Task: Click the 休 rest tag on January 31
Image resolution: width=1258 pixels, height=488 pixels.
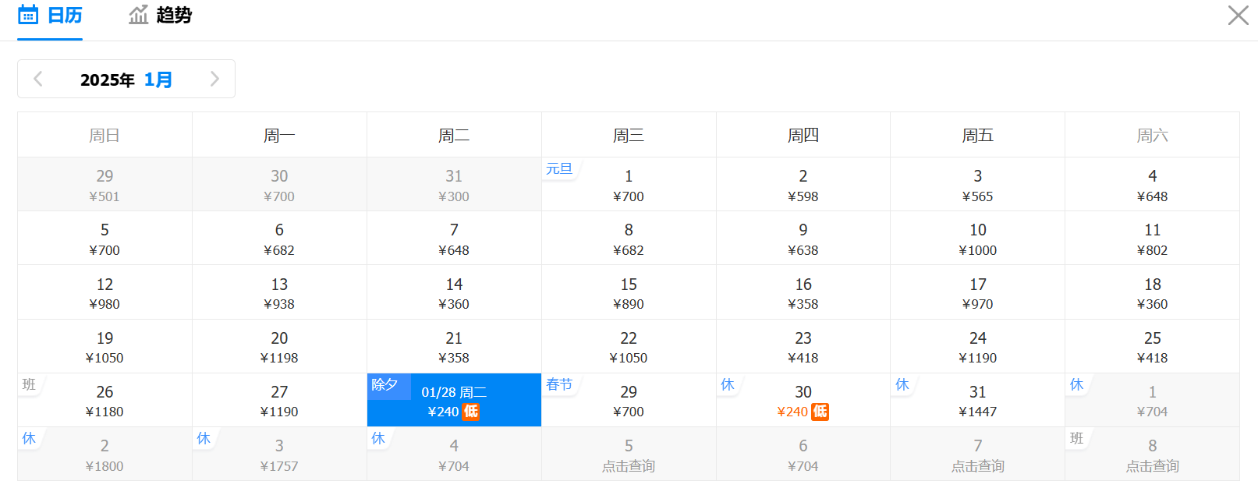Action: 902,384
